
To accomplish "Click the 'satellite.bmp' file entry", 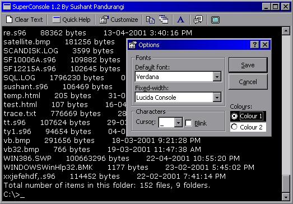I will pos(27,42).
